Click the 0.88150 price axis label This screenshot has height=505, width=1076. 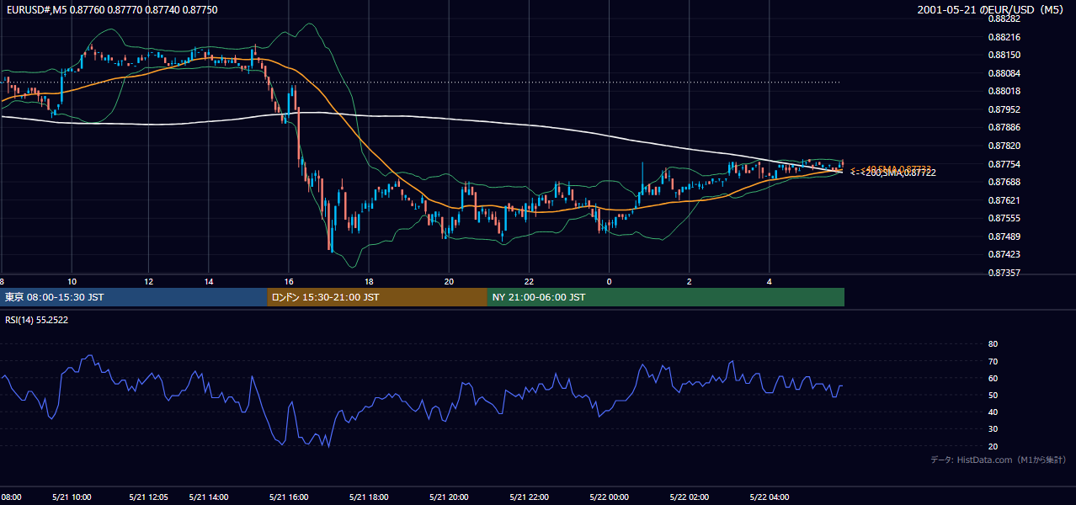point(1005,55)
